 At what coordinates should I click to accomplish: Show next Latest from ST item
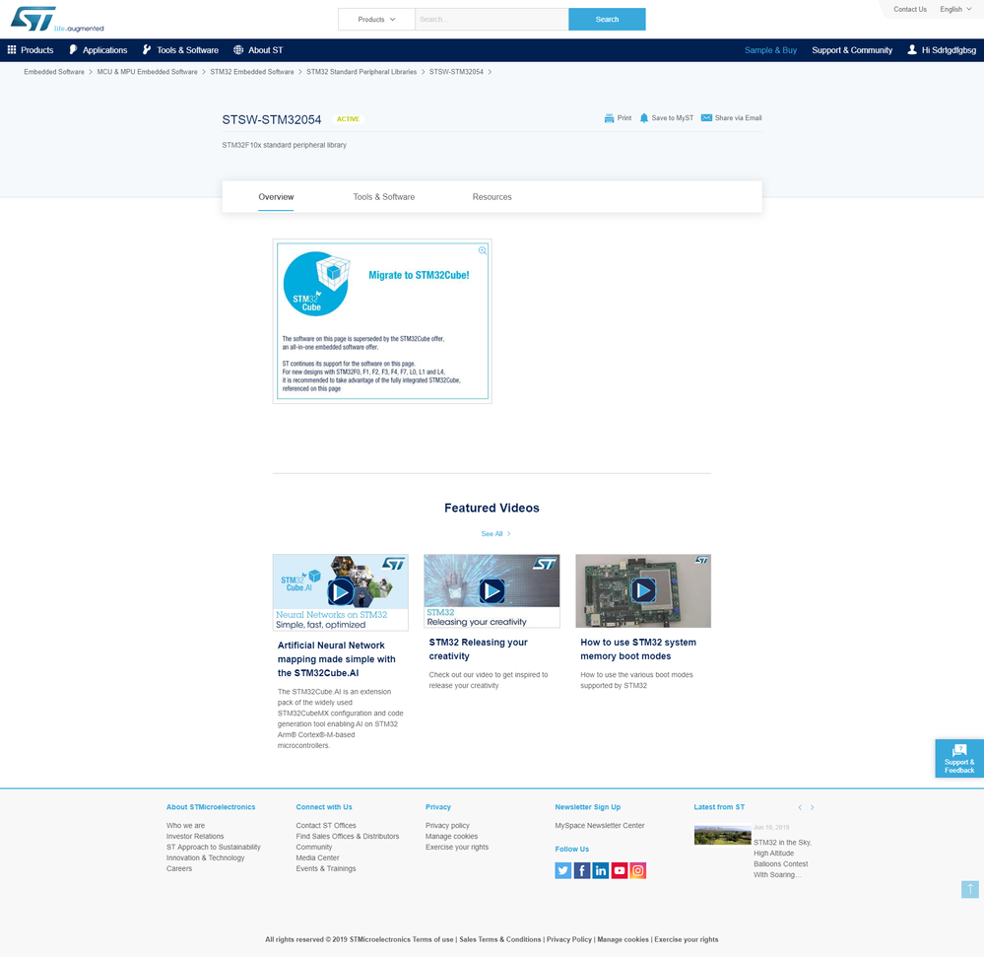pos(812,807)
